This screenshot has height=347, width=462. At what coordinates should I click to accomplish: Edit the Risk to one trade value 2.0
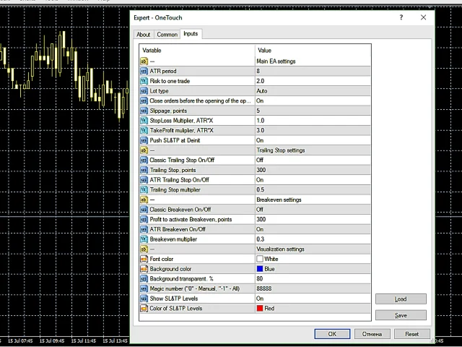[x=313, y=81]
